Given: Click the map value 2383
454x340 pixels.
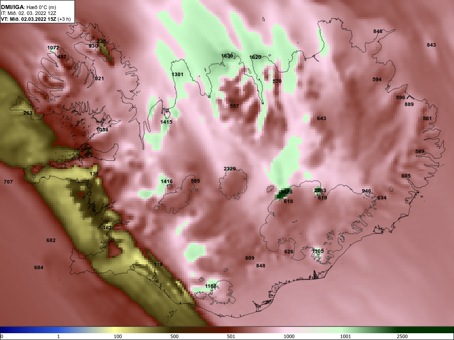Looking at the screenshot, I should (320, 190).
